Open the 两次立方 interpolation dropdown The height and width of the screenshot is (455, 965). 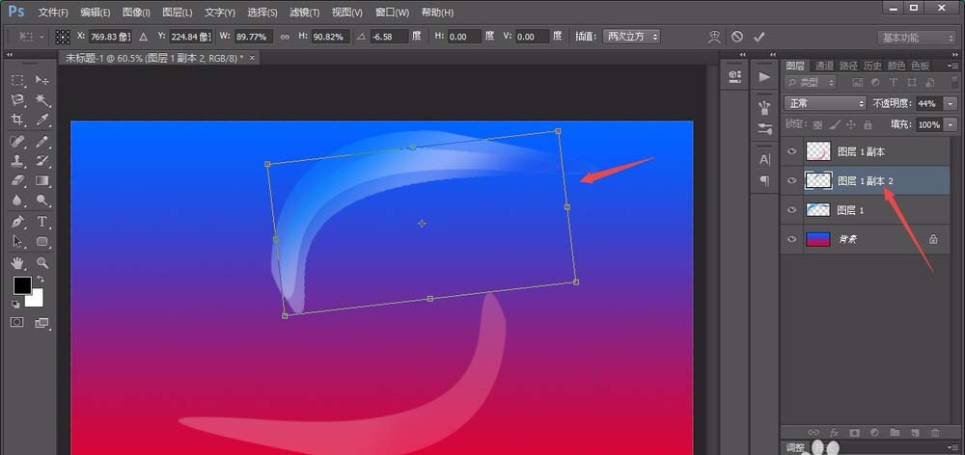[x=632, y=37]
